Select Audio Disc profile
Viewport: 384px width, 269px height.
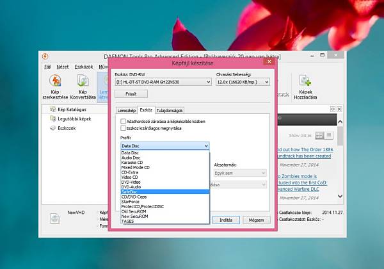pyautogui.click(x=165, y=158)
